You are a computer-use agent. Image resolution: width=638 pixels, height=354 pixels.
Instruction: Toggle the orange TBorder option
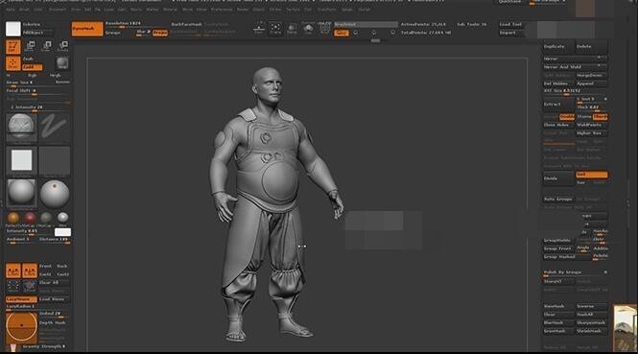click(601, 117)
